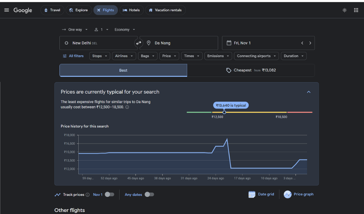Open the Date grid

(261, 194)
